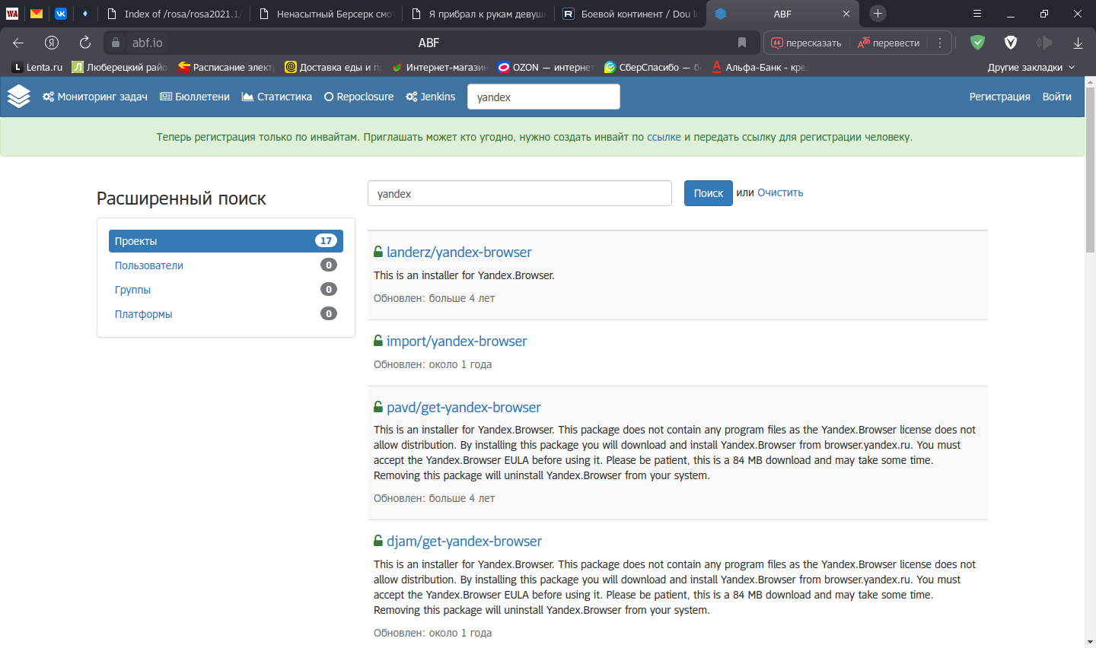The width and height of the screenshot is (1096, 648).
Task: Open a new tab with plus button
Action: (878, 14)
